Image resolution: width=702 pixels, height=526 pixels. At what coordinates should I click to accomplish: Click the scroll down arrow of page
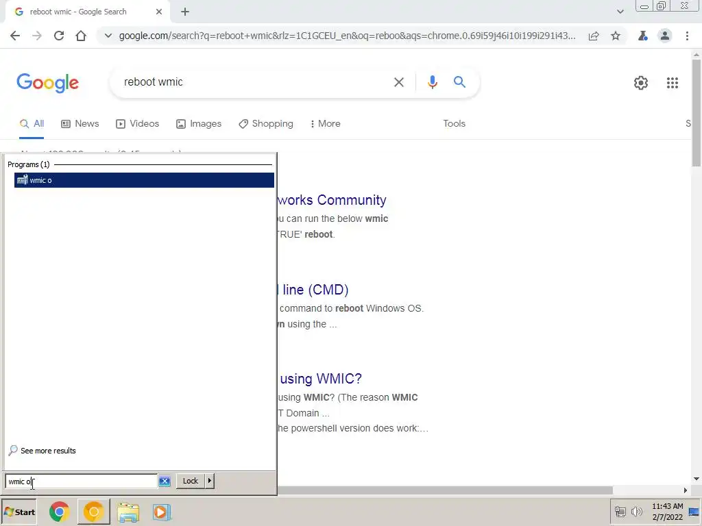coord(697,479)
